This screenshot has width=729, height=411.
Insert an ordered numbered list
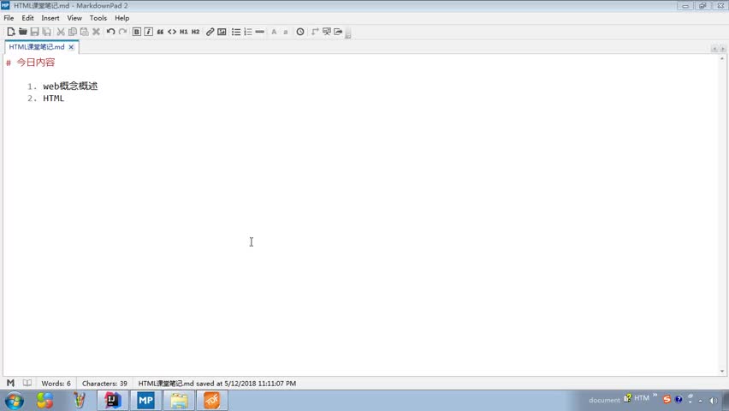(x=248, y=32)
